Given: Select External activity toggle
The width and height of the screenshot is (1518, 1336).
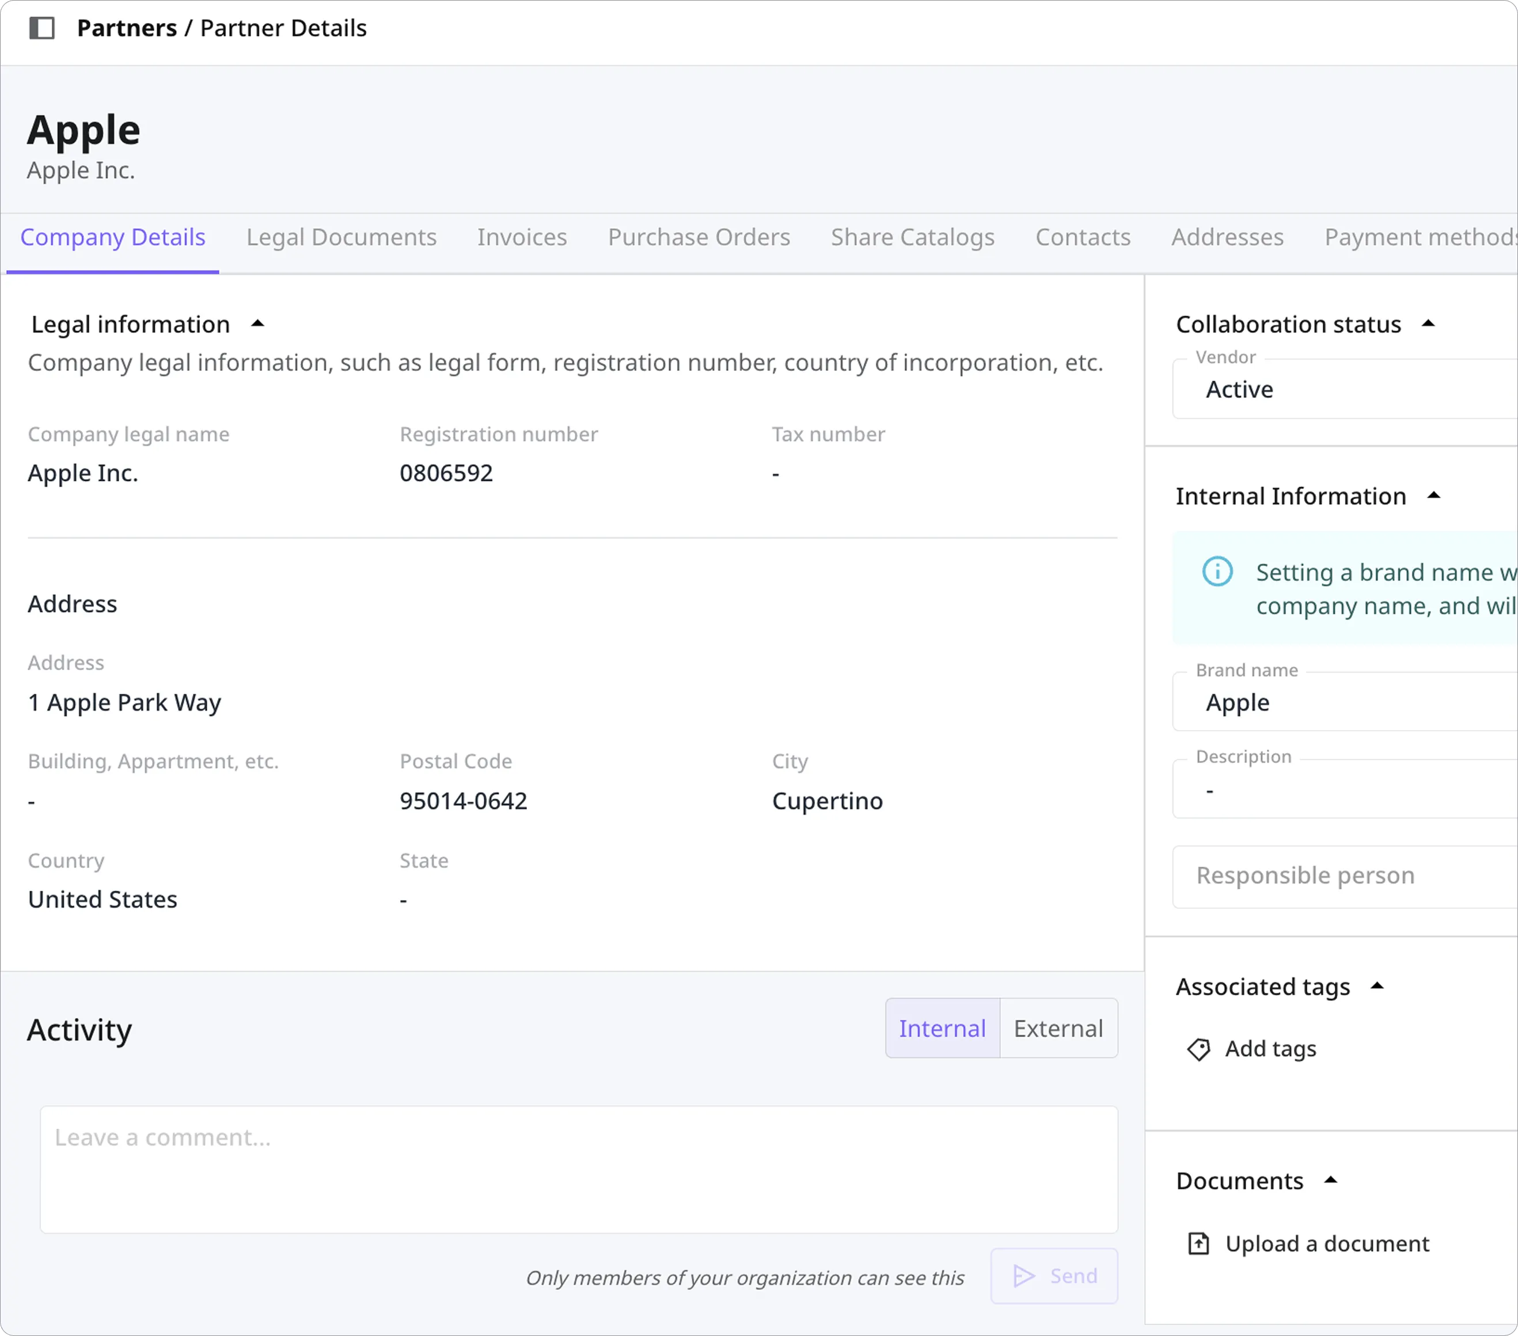Looking at the screenshot, I should coord(1059,1028).
